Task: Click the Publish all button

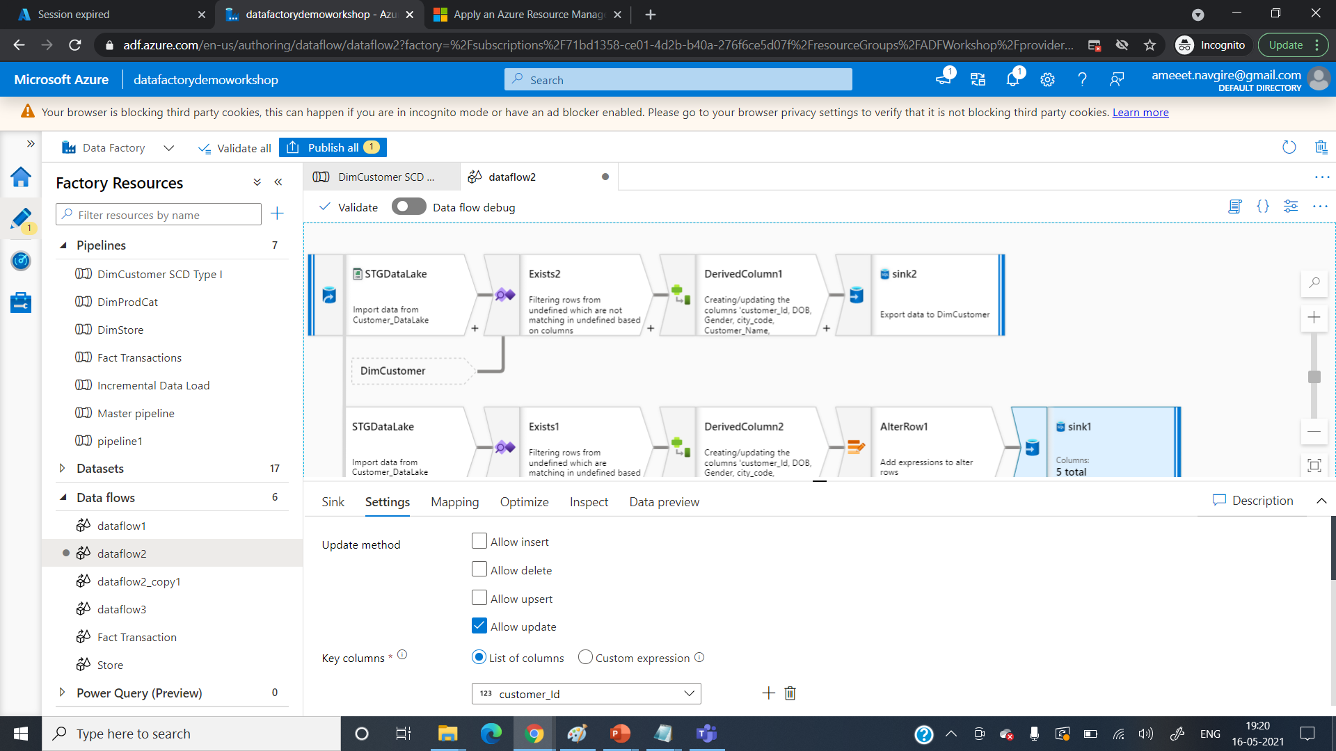Action: [333, 147]
